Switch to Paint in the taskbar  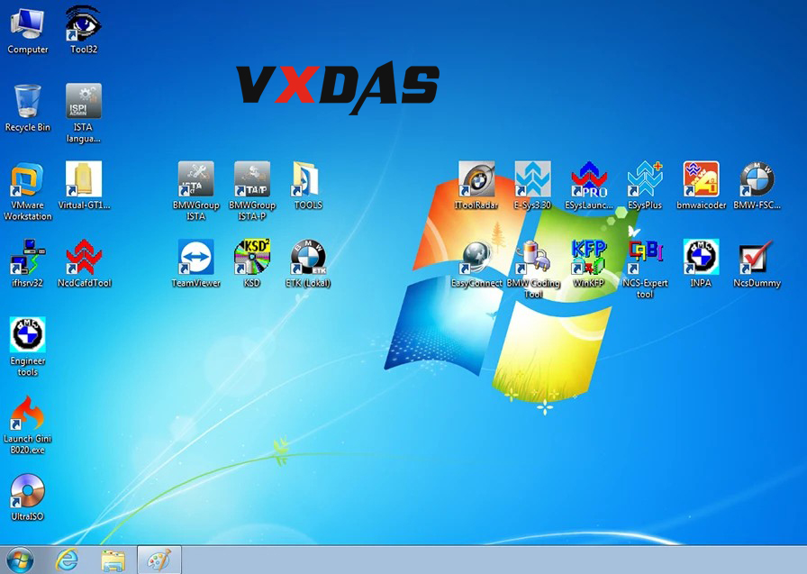(x=159, y=560)
